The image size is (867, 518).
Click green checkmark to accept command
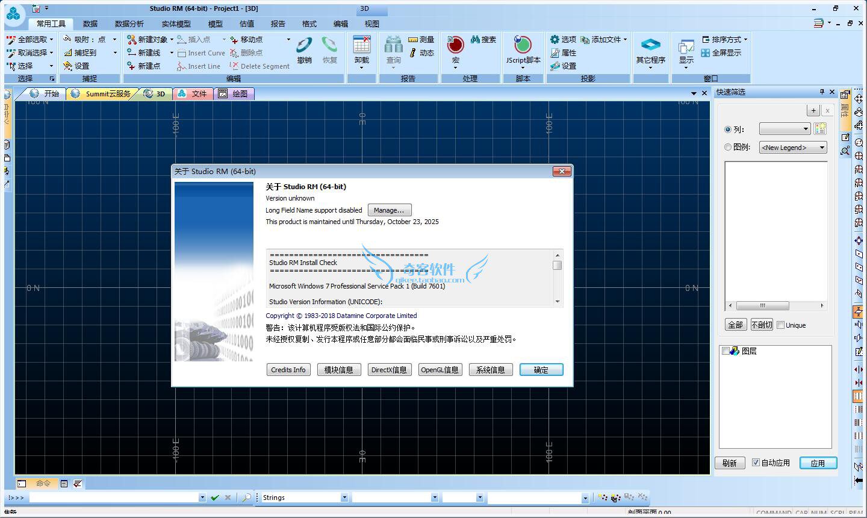214,498
